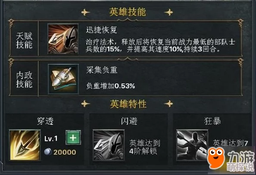256x175 pixels.
Task: Open the 天赋技能 category label
Action: click(x=24, y=40)
